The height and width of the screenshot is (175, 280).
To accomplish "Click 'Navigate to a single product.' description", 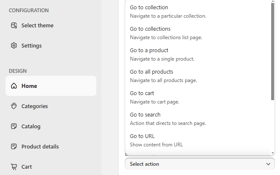I will coord(162,59).
